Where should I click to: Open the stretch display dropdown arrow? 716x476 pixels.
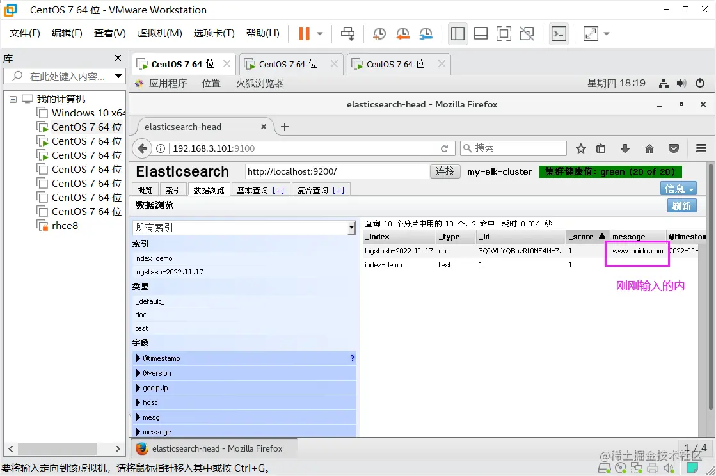[x=607, y=33]
